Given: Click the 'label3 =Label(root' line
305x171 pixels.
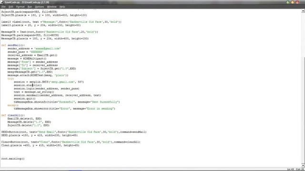Looking at the screenshot, I should pyautogui.click(x=61, y=22).
